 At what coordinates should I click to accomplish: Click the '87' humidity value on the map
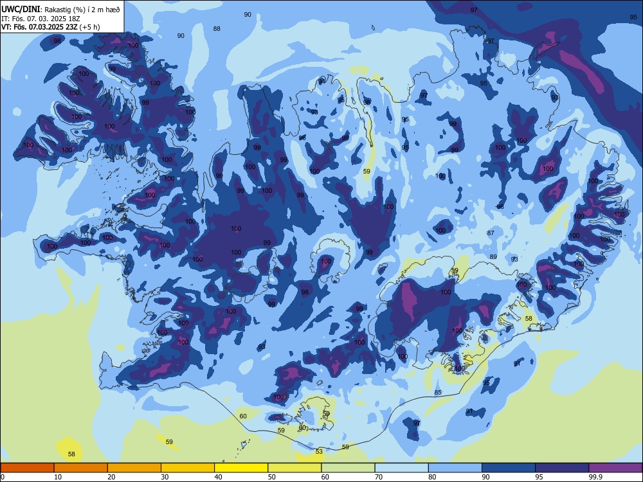(491, 233)
